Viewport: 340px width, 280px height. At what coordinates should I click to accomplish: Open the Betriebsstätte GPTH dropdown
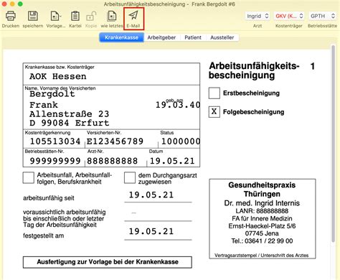[x=322, y=16]
